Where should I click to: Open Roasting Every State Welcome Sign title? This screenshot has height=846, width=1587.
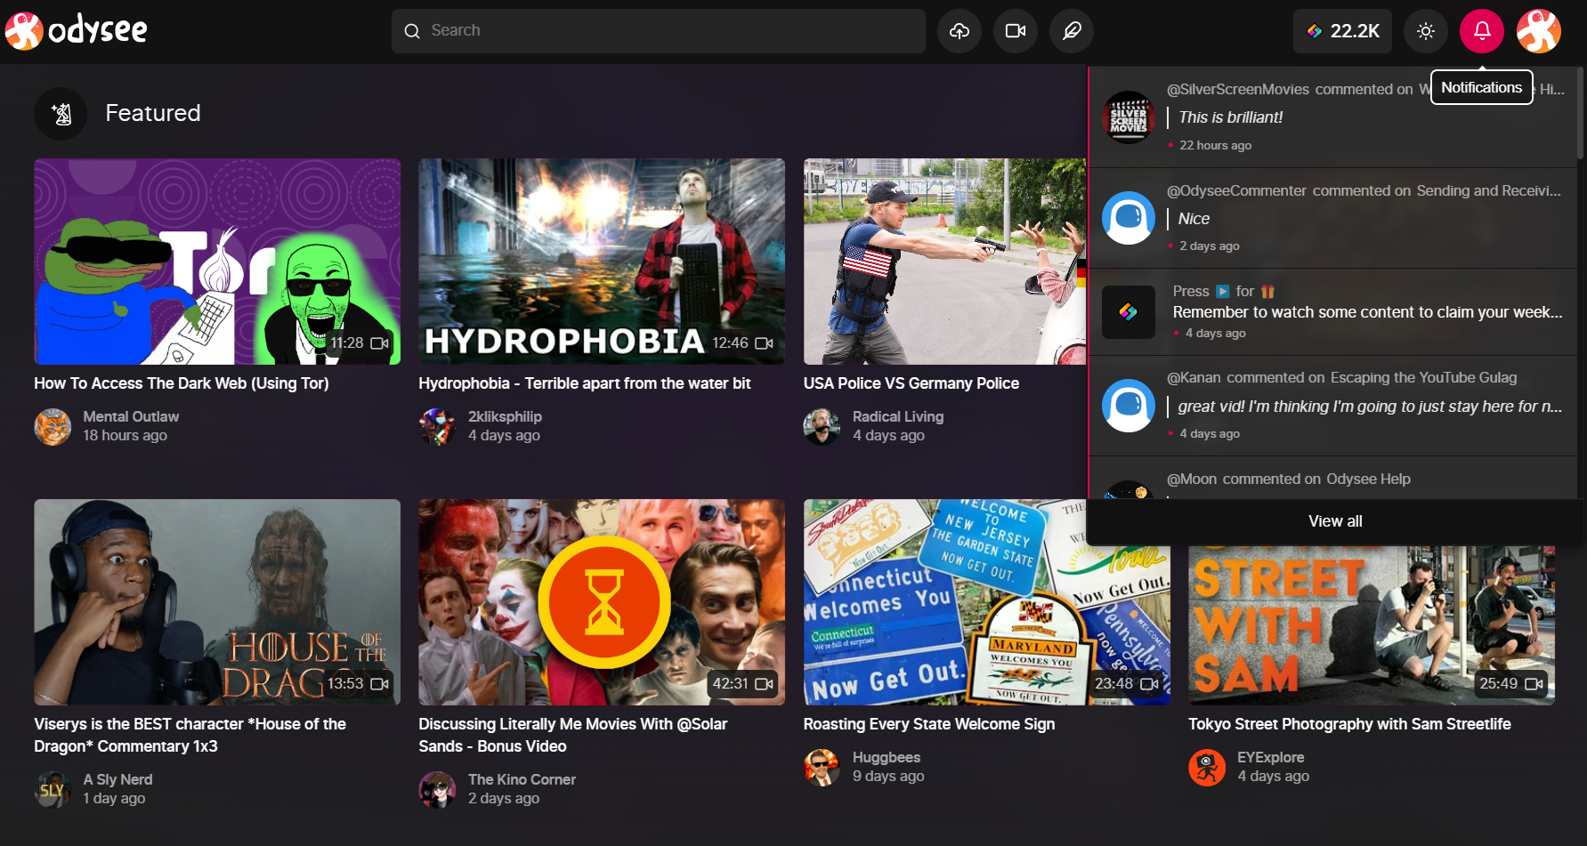929,724
